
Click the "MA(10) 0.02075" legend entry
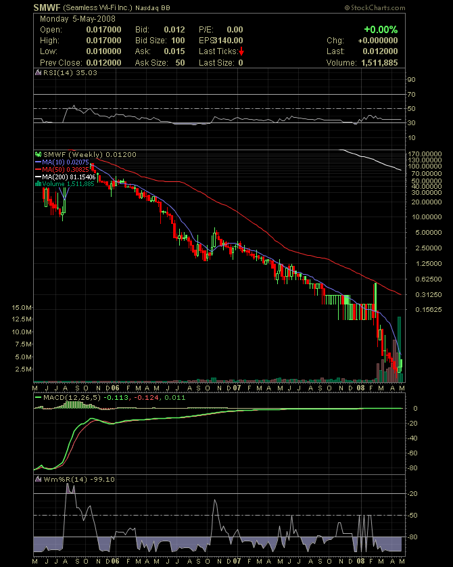66,162
